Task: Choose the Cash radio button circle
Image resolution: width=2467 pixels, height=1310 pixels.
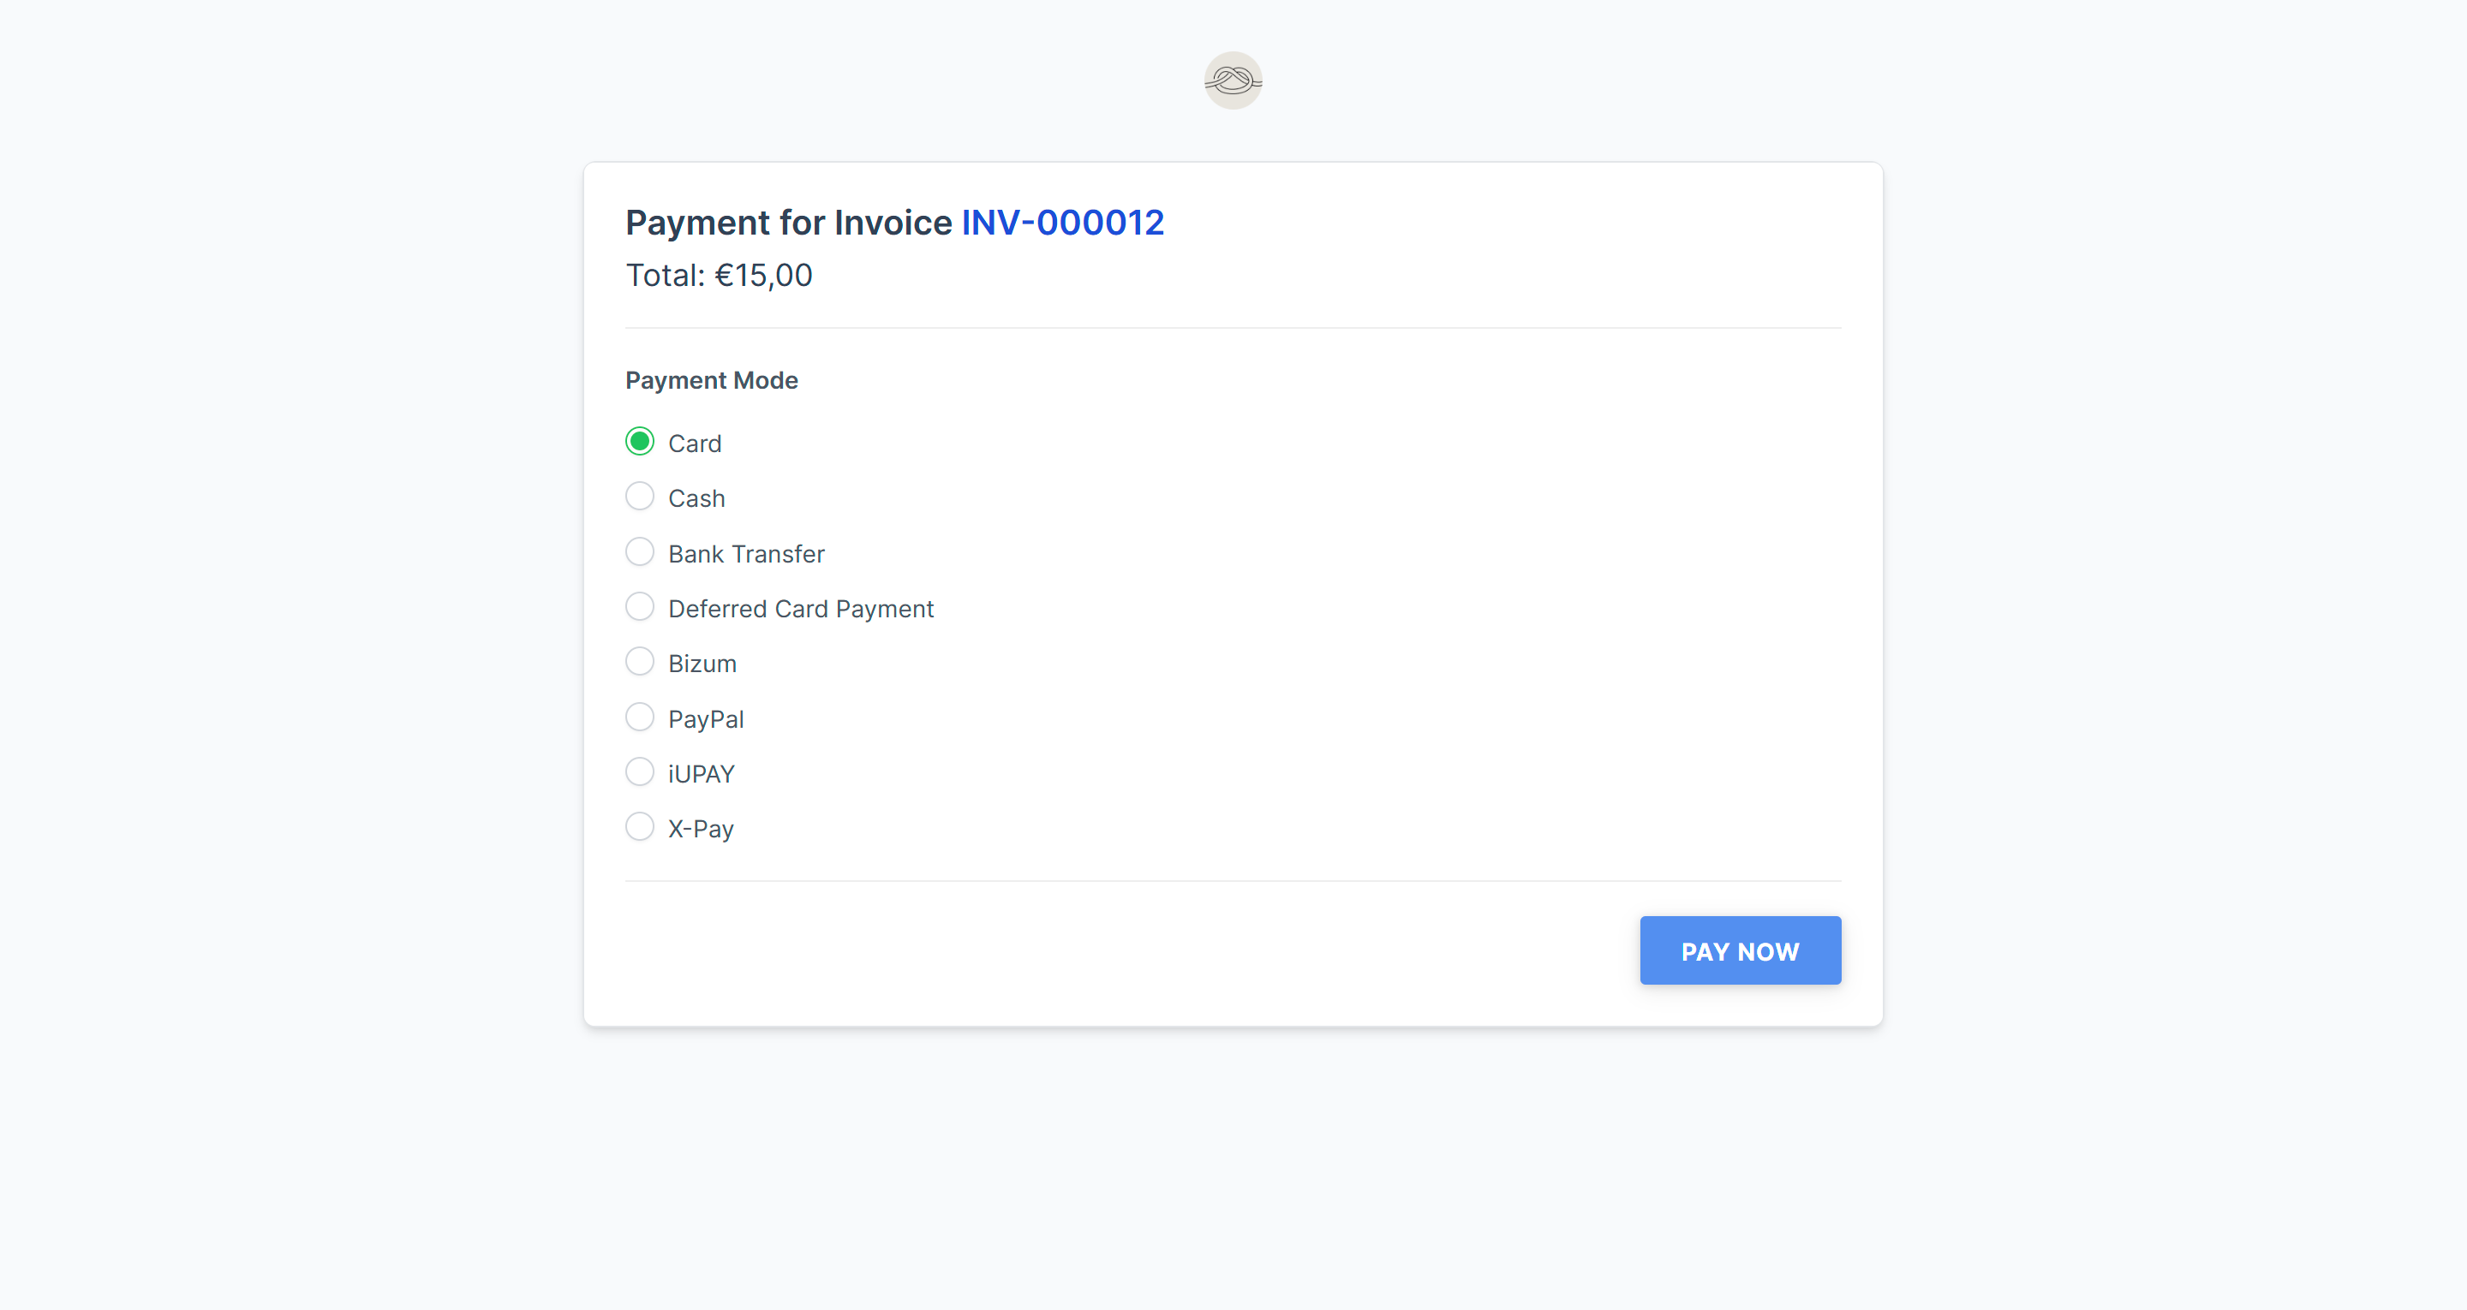Action: [640, 496]
